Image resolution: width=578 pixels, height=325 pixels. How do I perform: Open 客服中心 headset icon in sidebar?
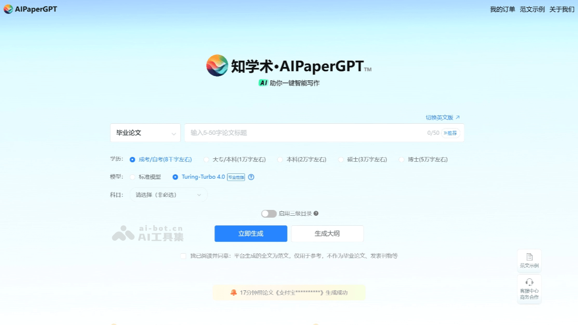coord(529,282)
